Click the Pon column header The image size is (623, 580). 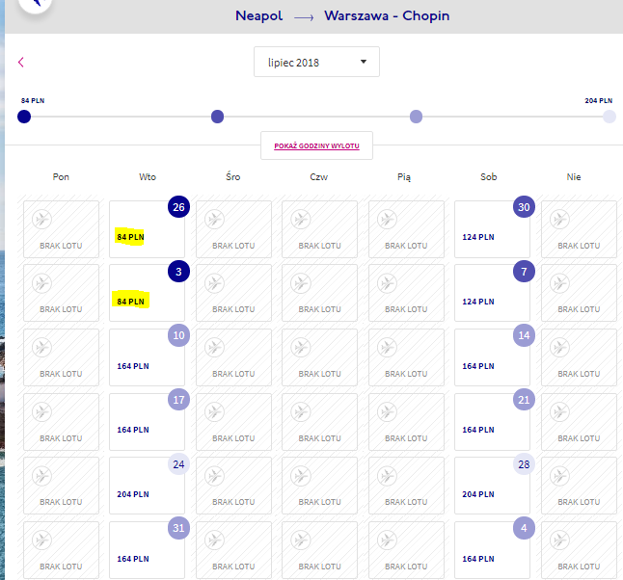coord(61,176)
